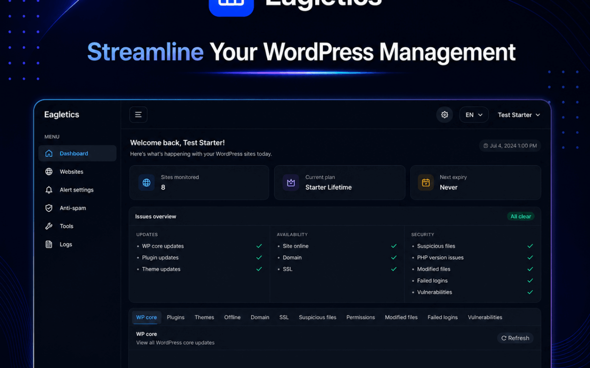This screenshot has width=590, height=368.
Task: Select the SSL tab
Action: [x=284, y=317]
